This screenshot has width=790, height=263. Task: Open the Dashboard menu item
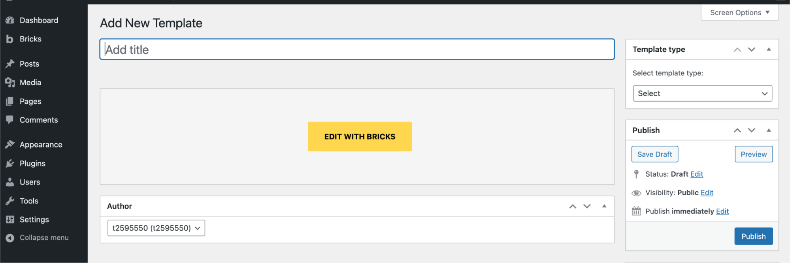point(39,21)
